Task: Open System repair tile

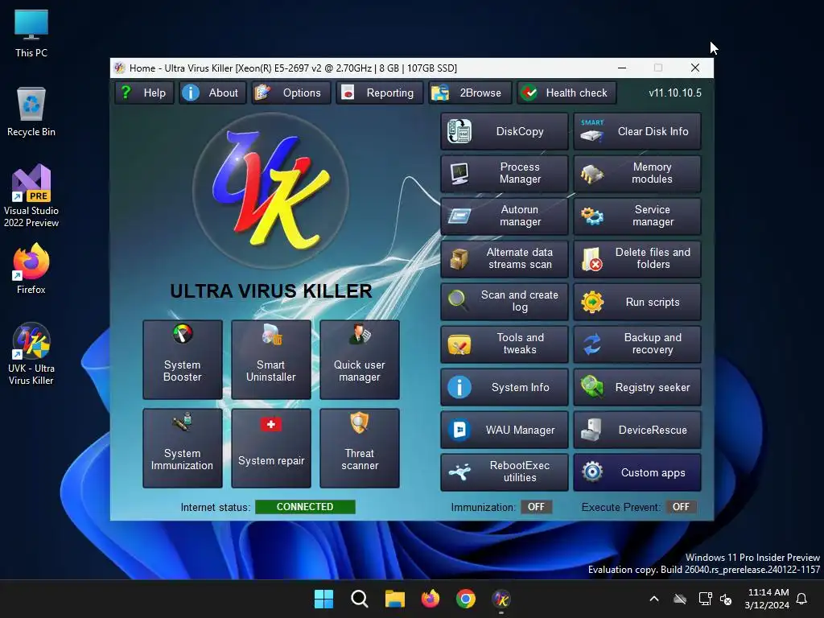Action: click(271, 448)
